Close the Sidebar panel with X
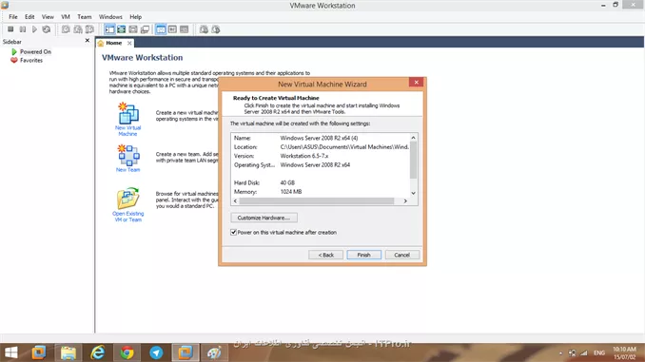This screenshot has height=362, width=645. pos(88,40)
